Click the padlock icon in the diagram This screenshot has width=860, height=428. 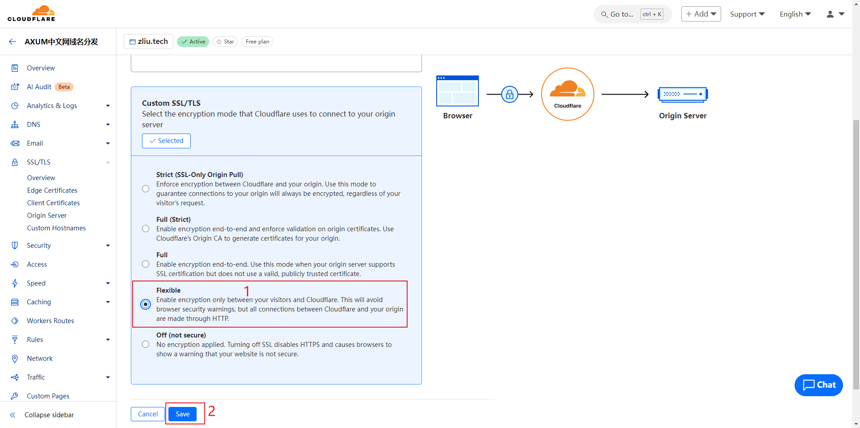click(x=510, y=95)
